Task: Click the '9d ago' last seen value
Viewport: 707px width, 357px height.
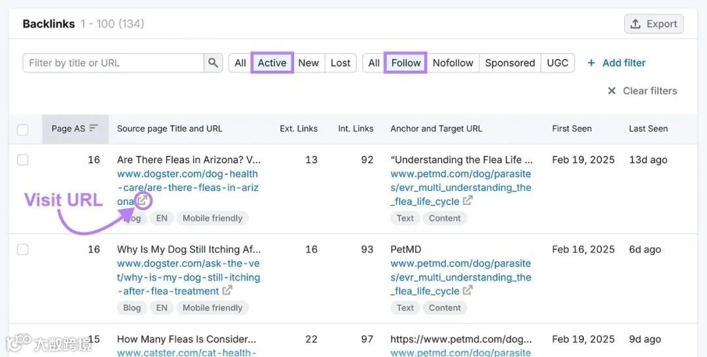Action: point(645,339)
